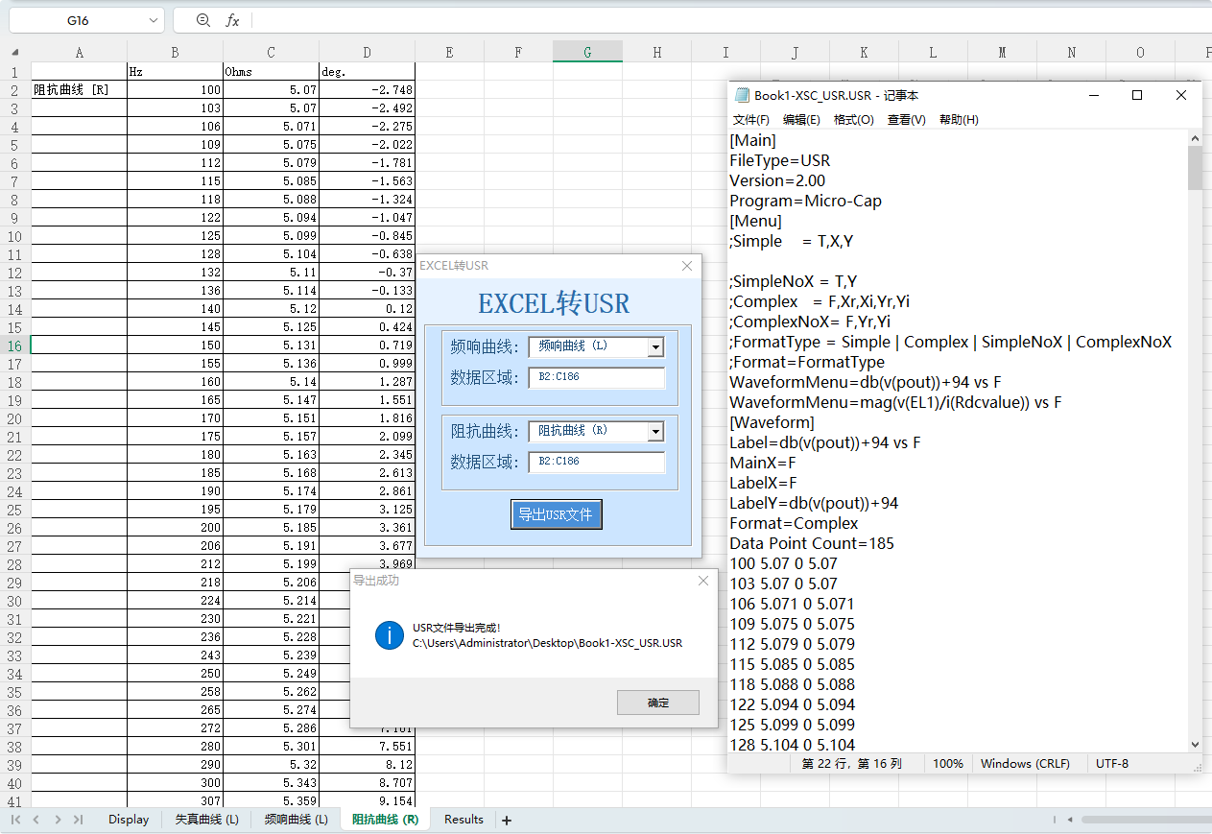Click the 阻抗曲线 data range input field
Image resolution: width=1212 pixels, height=834 pixels.
click(x=596, y=463)
